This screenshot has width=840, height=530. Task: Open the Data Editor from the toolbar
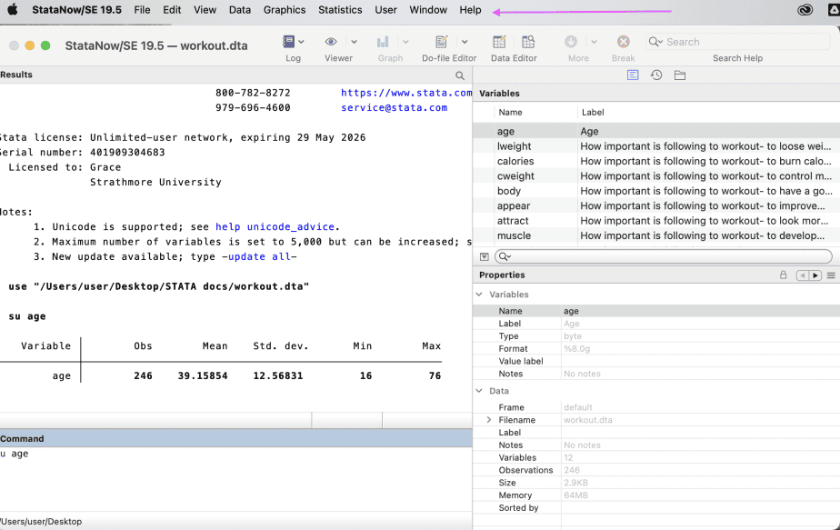498,42
